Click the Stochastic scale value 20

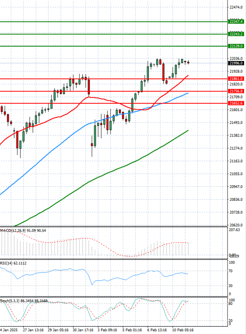tap(230, 321)
